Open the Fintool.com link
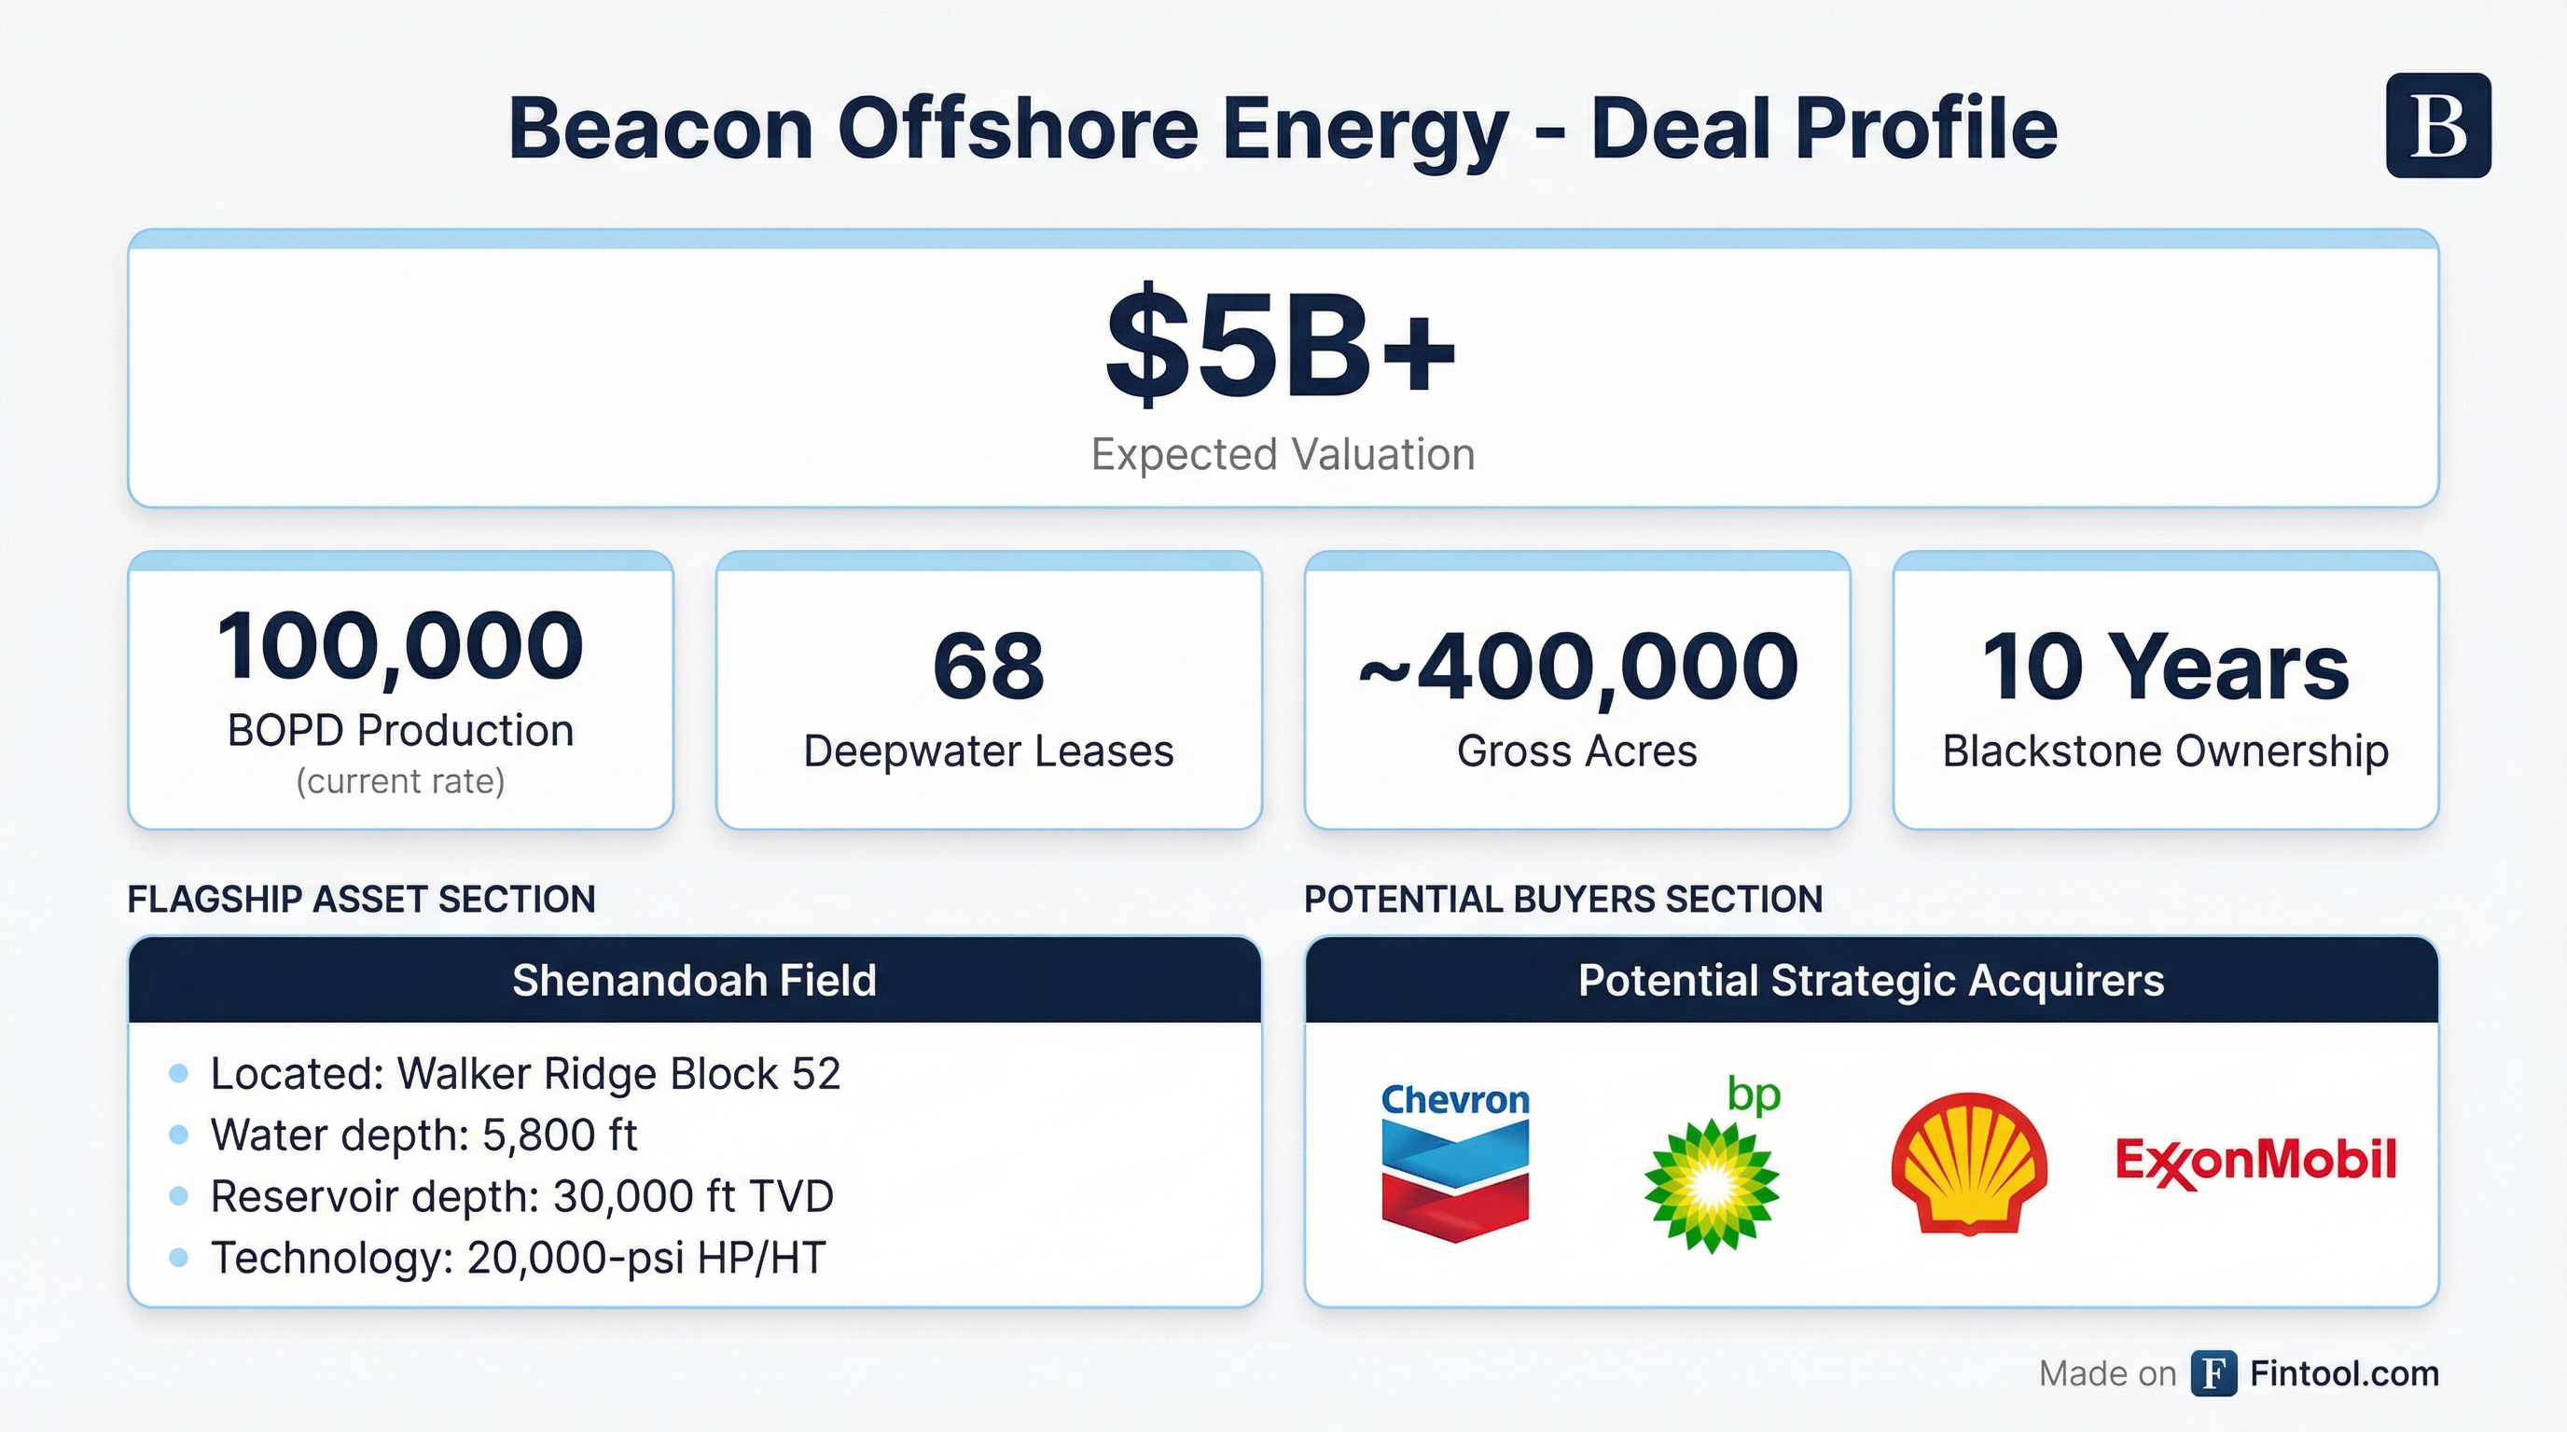2567x1432 pixels. 2344,1373
